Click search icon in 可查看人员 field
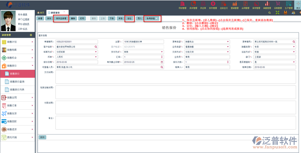Screen dimensions: 301x153 pyautogui.click(x=162, y=67)
